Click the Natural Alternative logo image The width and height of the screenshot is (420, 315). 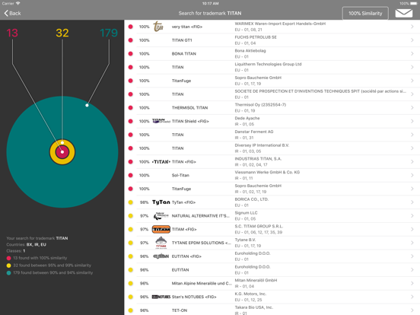(161, 215)
